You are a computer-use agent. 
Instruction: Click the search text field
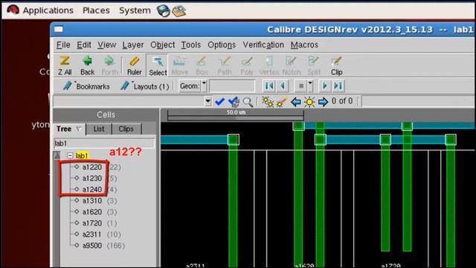129,101
